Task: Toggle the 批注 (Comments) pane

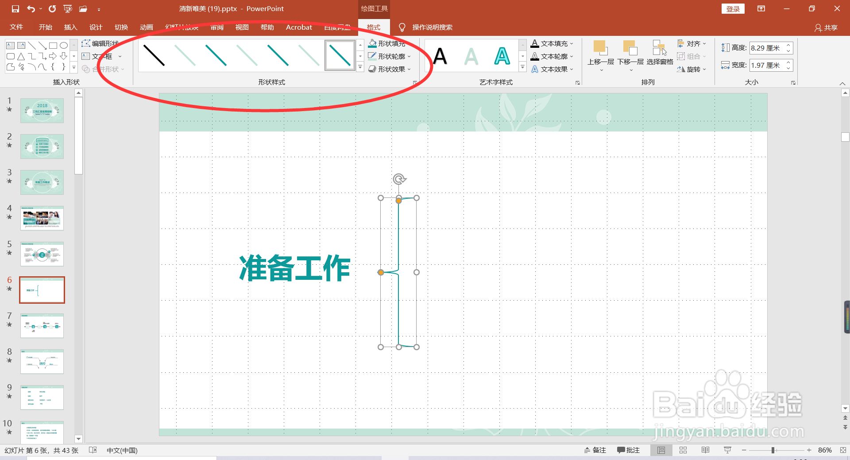Action: pos(628,450)
